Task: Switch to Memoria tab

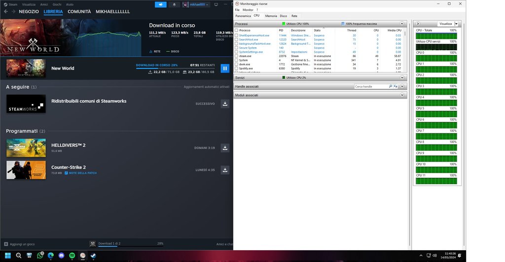Action: click(271, 16)
